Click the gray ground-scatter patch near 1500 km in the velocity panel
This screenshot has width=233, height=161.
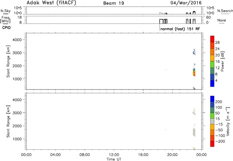pyautogui.click(x=194, y=133)
